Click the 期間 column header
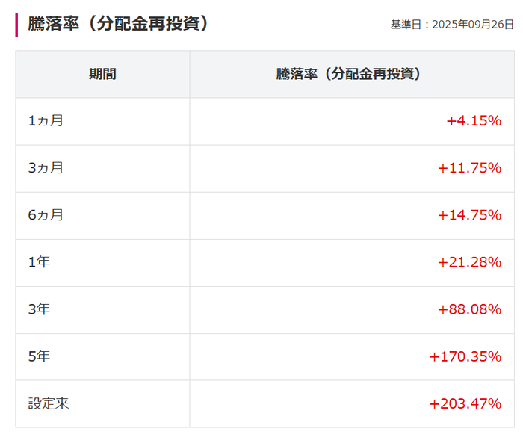The height and width of the screenshot is (434, 523). click(x=102, y=74)
